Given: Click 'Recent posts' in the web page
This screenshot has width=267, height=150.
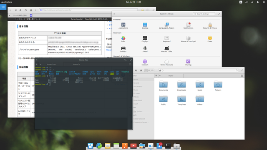Looking at the screenshot, I should tap(76, 19).
